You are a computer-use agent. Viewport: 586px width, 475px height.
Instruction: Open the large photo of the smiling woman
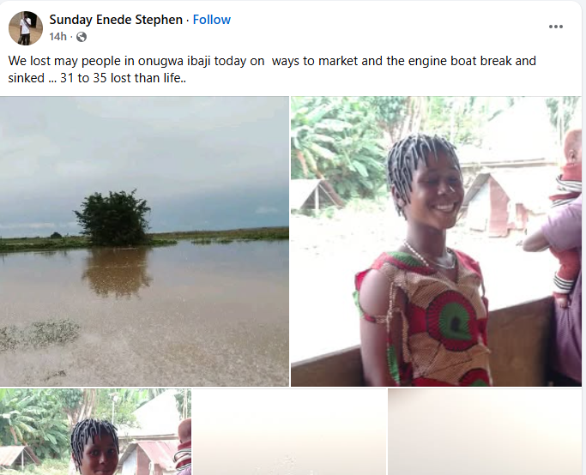[436, 241]
